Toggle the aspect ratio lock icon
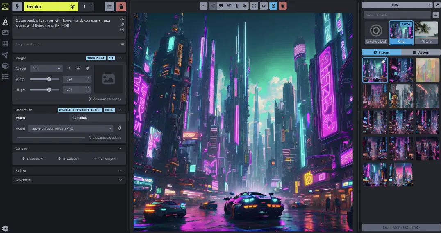 click(78, 69)
